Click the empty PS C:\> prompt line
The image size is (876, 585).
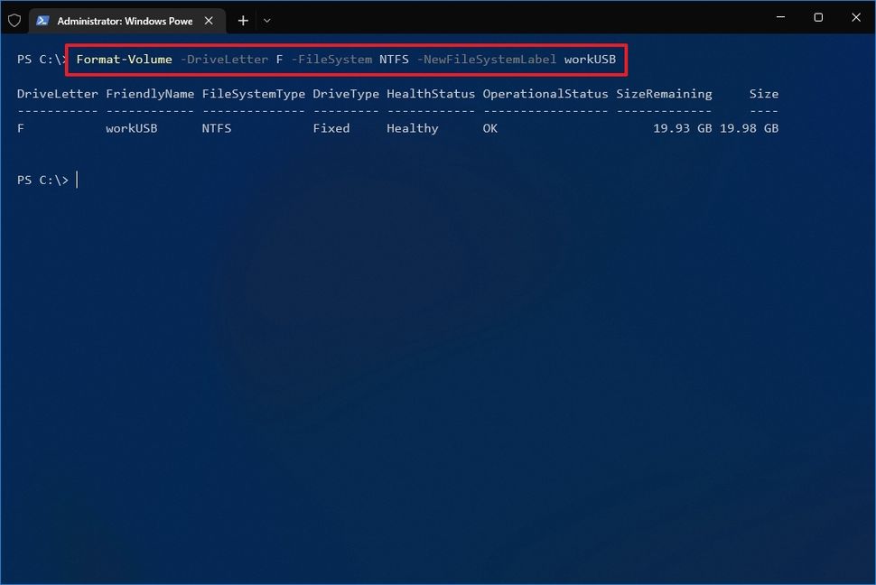pyautogui.click(x=43, y=180)
